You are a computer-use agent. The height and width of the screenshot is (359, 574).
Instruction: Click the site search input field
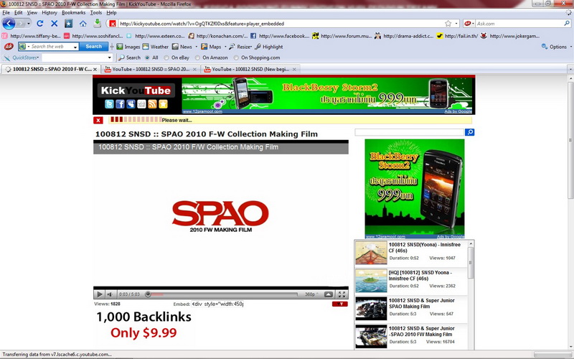[x=409, y=132]
